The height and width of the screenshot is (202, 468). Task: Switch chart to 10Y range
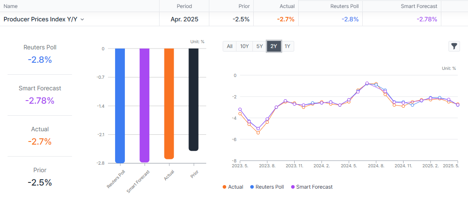[x=244, y=46]
